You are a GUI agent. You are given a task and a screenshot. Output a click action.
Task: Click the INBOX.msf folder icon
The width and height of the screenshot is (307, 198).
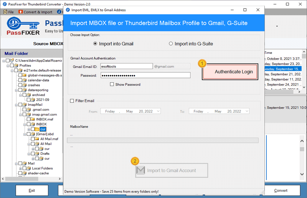pyautogui.click(x=33, y=119)
